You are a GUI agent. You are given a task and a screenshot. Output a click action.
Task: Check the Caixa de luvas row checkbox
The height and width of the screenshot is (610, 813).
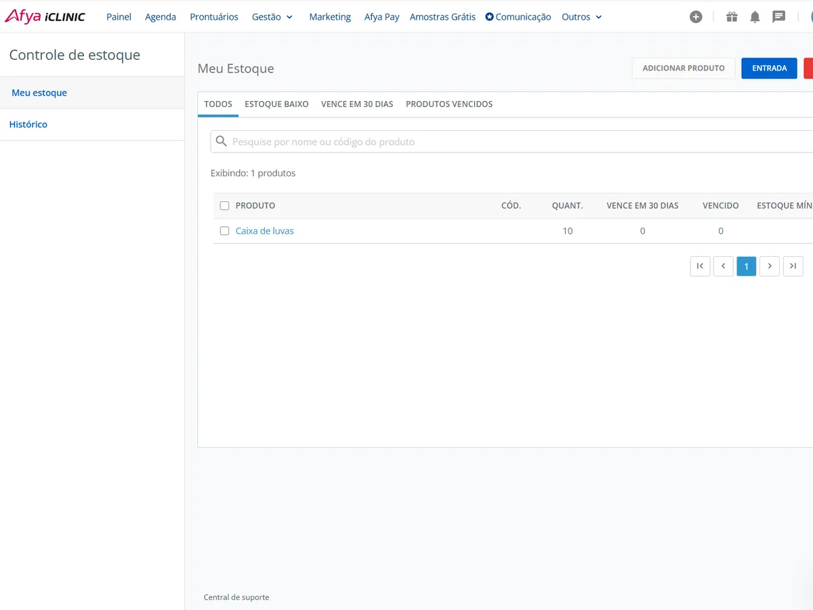click(x=225, y=231)
